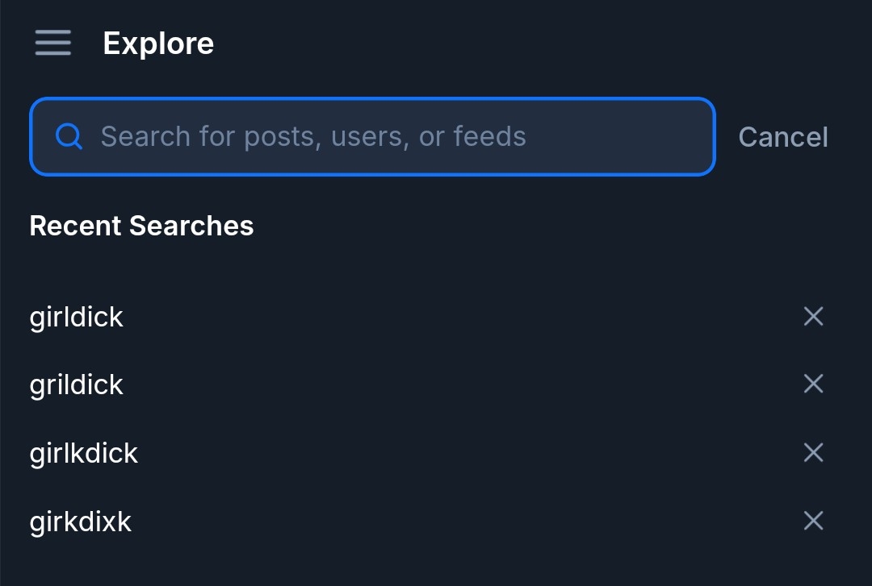
Task: Delete the "grildick" recent search entry
Action: (813, 384)
